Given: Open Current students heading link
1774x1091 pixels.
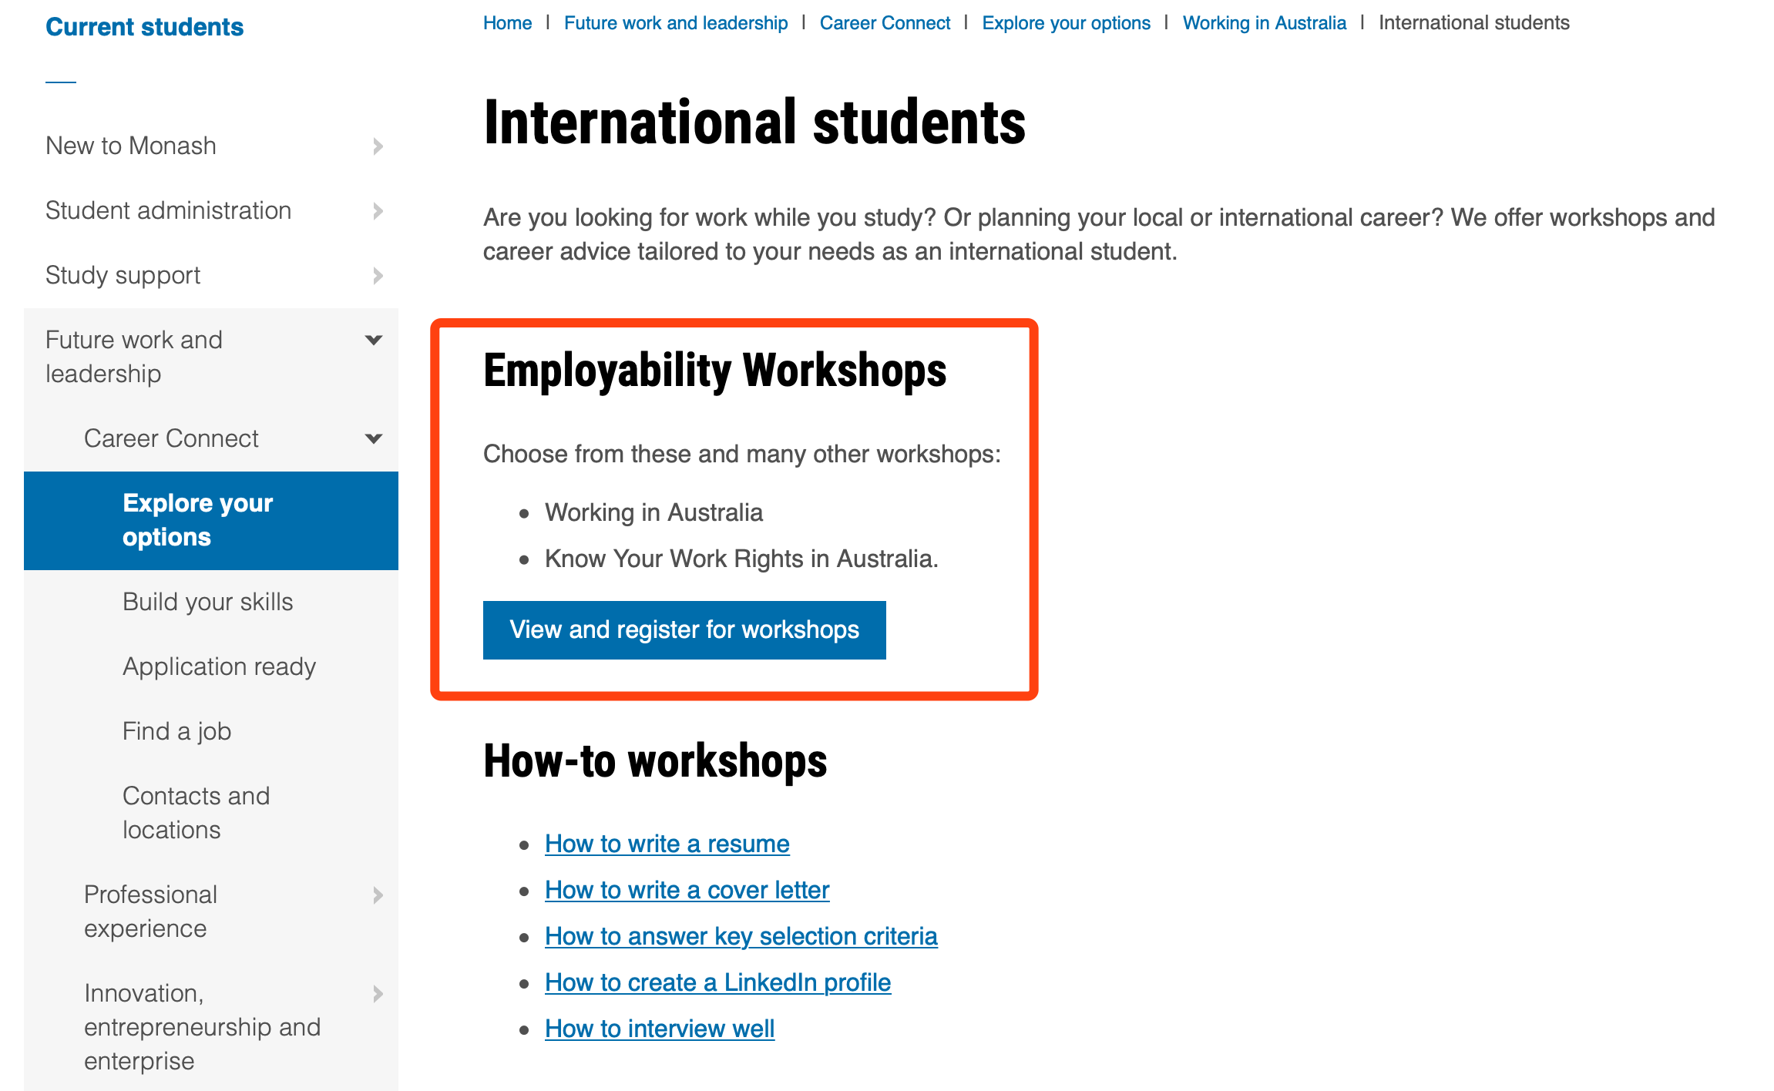Looking at the screenshot, I should [x=144, y=27].
